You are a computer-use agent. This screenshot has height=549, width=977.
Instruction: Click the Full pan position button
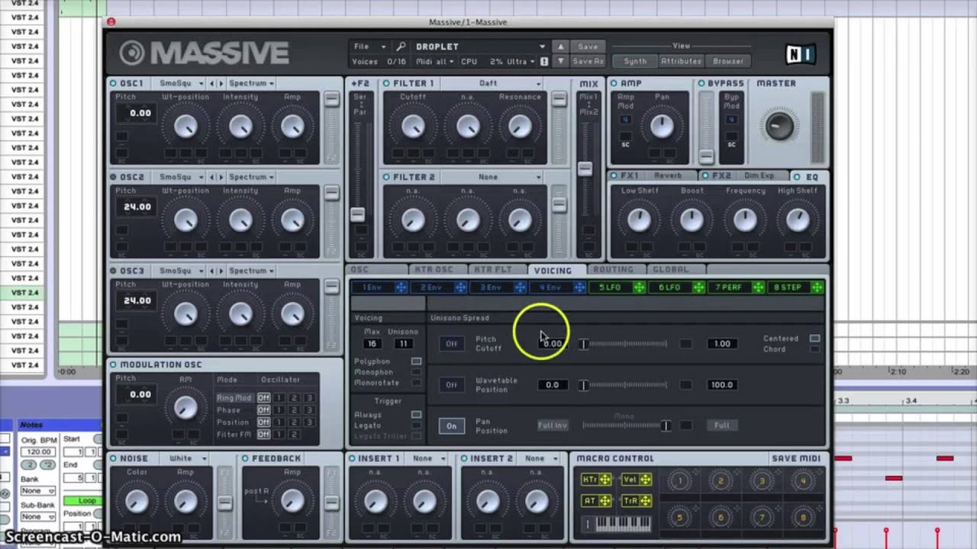click(x=722, y=425)
